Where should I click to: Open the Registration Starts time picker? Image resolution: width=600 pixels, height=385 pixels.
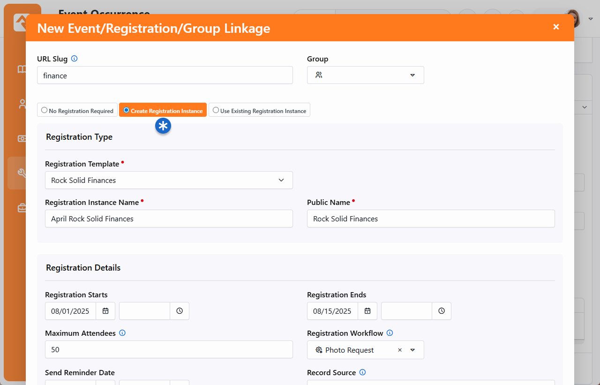[180, 311]
